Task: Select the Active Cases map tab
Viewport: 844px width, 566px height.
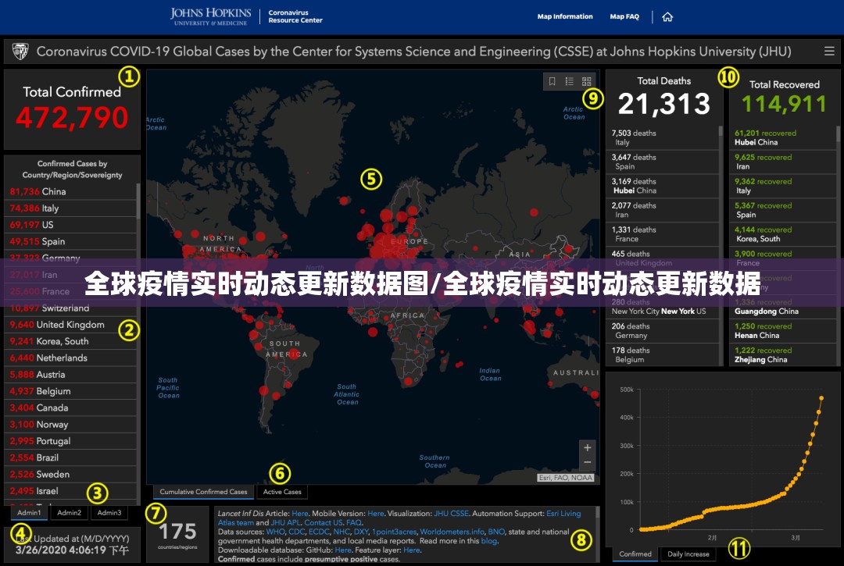Action: 282,492
